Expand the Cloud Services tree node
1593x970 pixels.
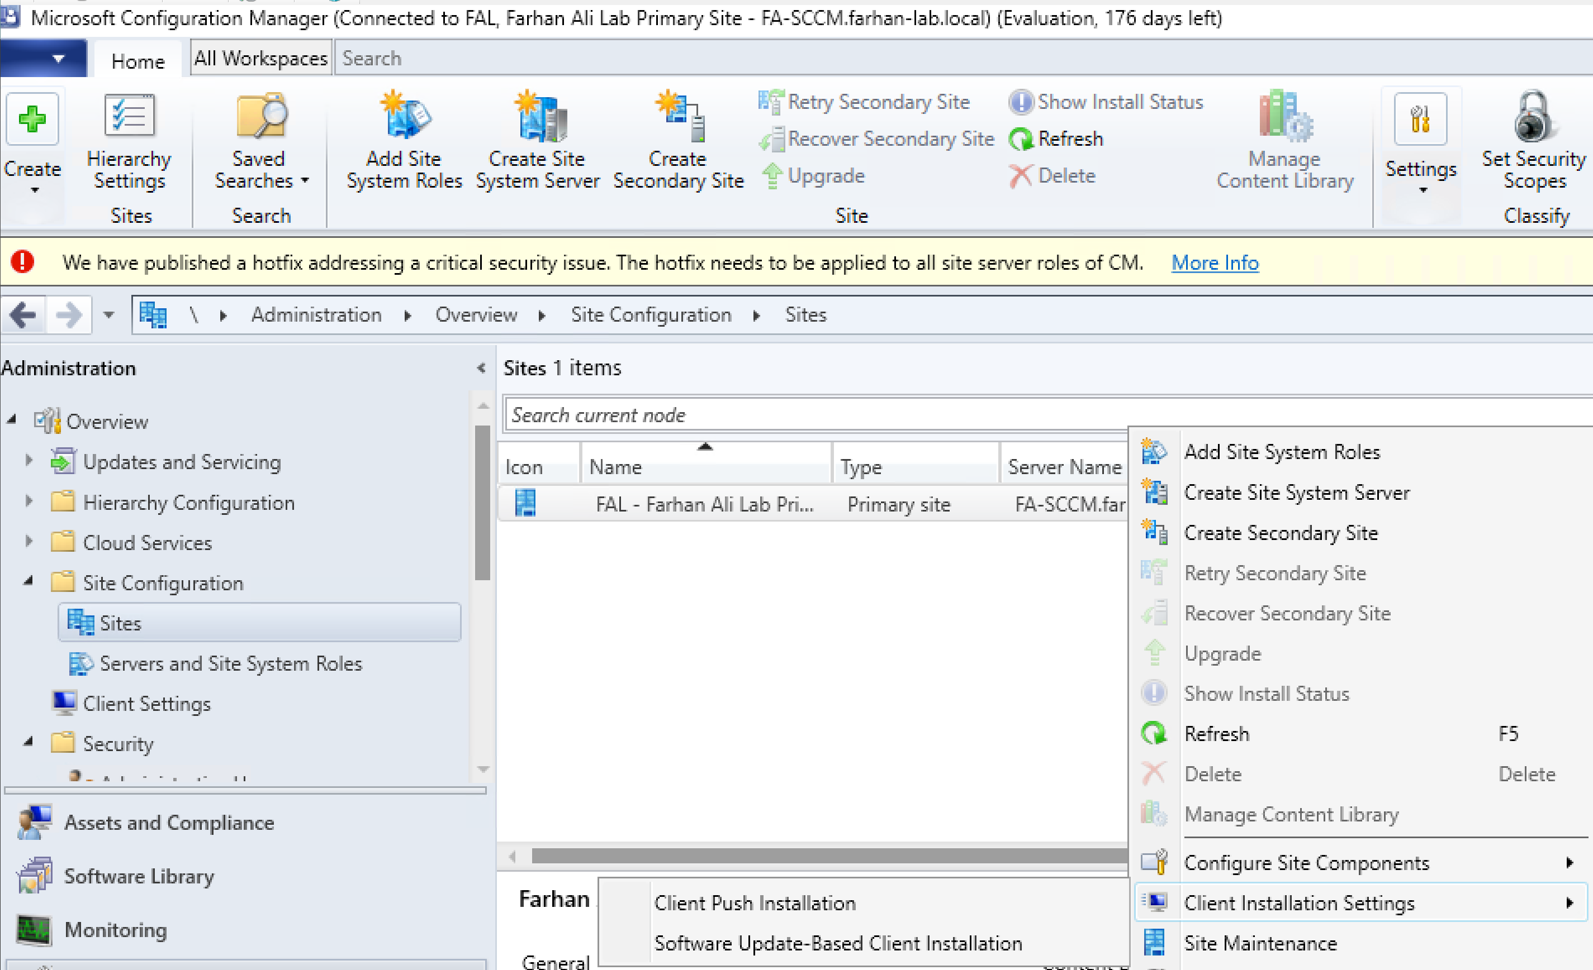(x=29, y=541)
